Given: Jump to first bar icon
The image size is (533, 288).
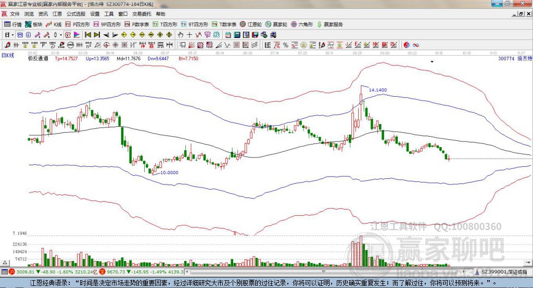Looking at the screenshot, I should [87, 35].
